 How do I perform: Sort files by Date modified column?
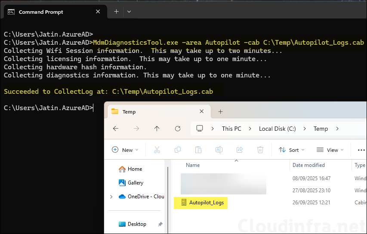(x=308, y=165)
